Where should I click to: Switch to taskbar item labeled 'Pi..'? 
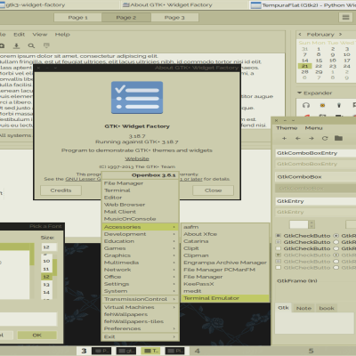tap(174, 351)
